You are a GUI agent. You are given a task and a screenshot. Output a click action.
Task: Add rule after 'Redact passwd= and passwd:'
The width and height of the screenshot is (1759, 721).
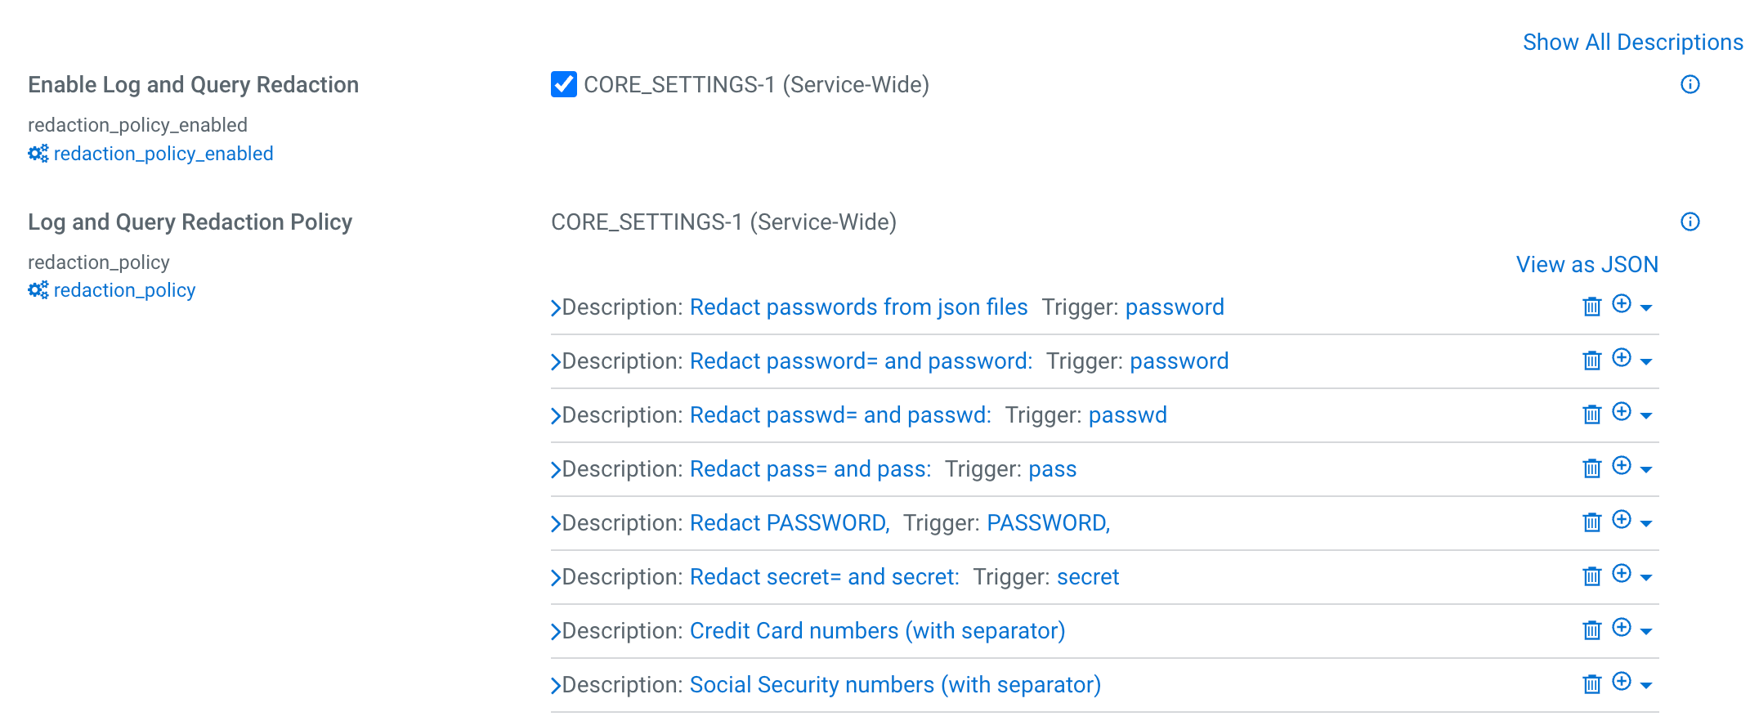1622,412
